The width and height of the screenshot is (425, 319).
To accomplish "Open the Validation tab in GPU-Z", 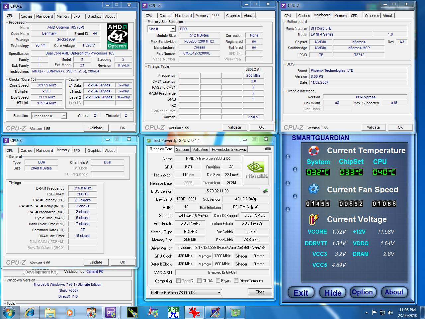I will point(200,150).
